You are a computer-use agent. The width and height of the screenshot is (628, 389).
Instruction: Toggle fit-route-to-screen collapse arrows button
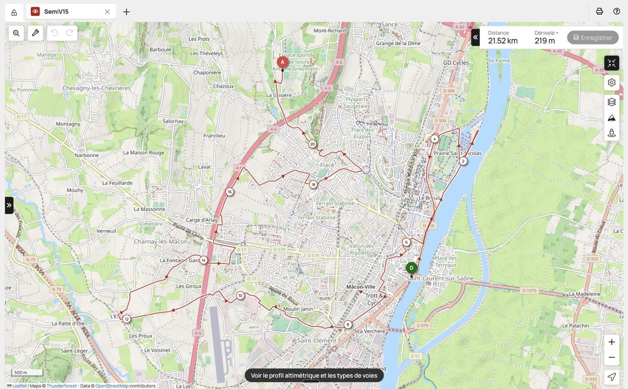[611, 63]
